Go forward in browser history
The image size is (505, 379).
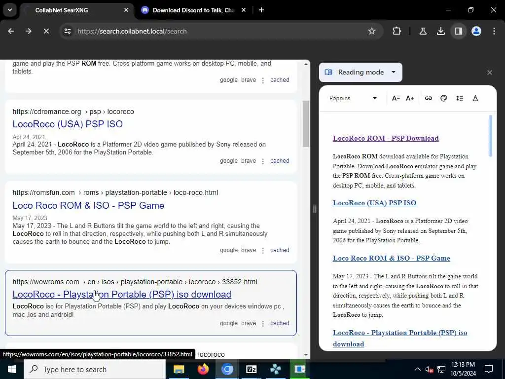point(29,31)
